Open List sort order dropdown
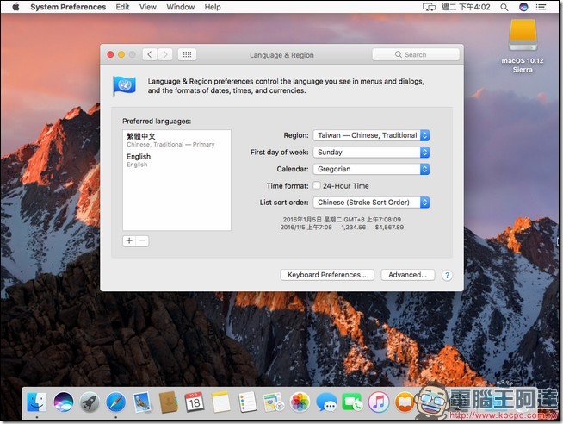Viewport: 563px width, 424px height. [371, 203]
